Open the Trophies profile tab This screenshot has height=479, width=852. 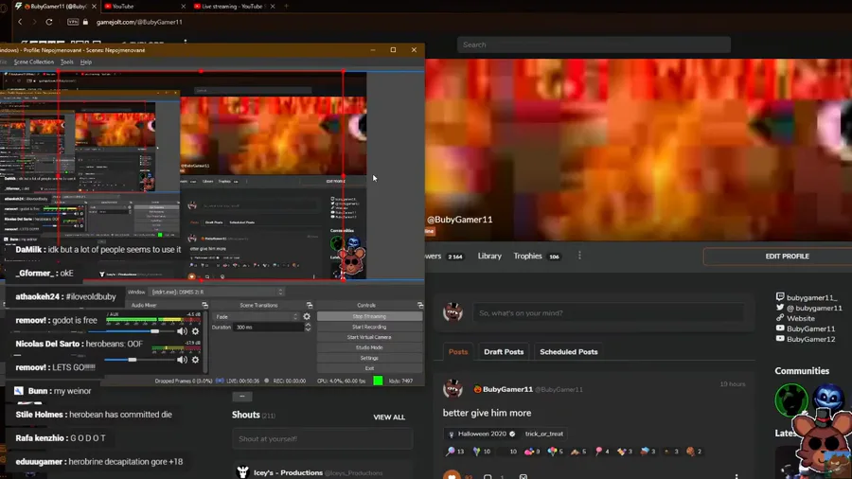pos(537,256)
